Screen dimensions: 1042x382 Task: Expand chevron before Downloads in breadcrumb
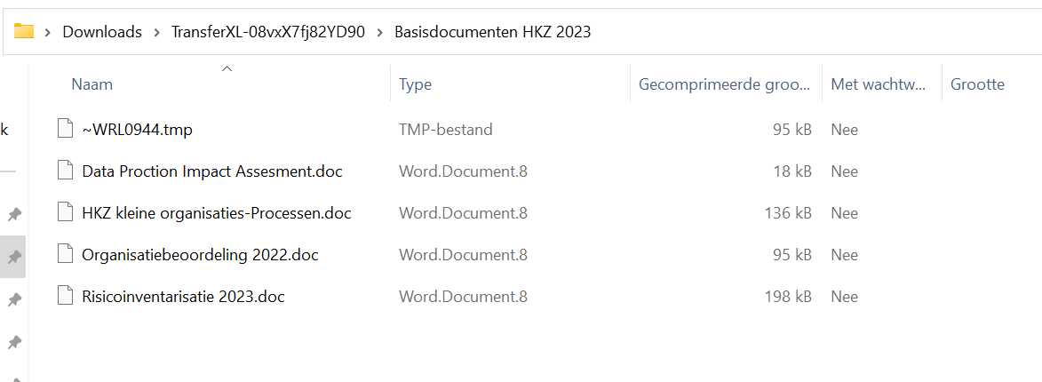click(x=49, y=32)
